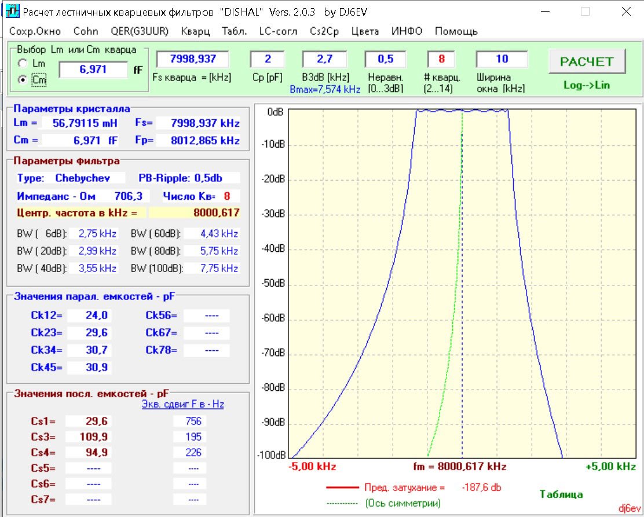The width and height of the screenshot is (644, 517).
Task: Open the Помощь help menu
Action: point(456,31)
